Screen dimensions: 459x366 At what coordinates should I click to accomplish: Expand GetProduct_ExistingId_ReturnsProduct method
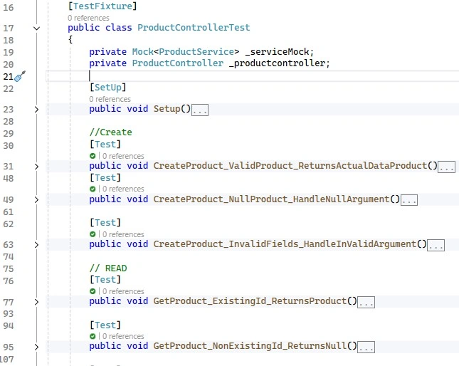(x=36, y=302)
